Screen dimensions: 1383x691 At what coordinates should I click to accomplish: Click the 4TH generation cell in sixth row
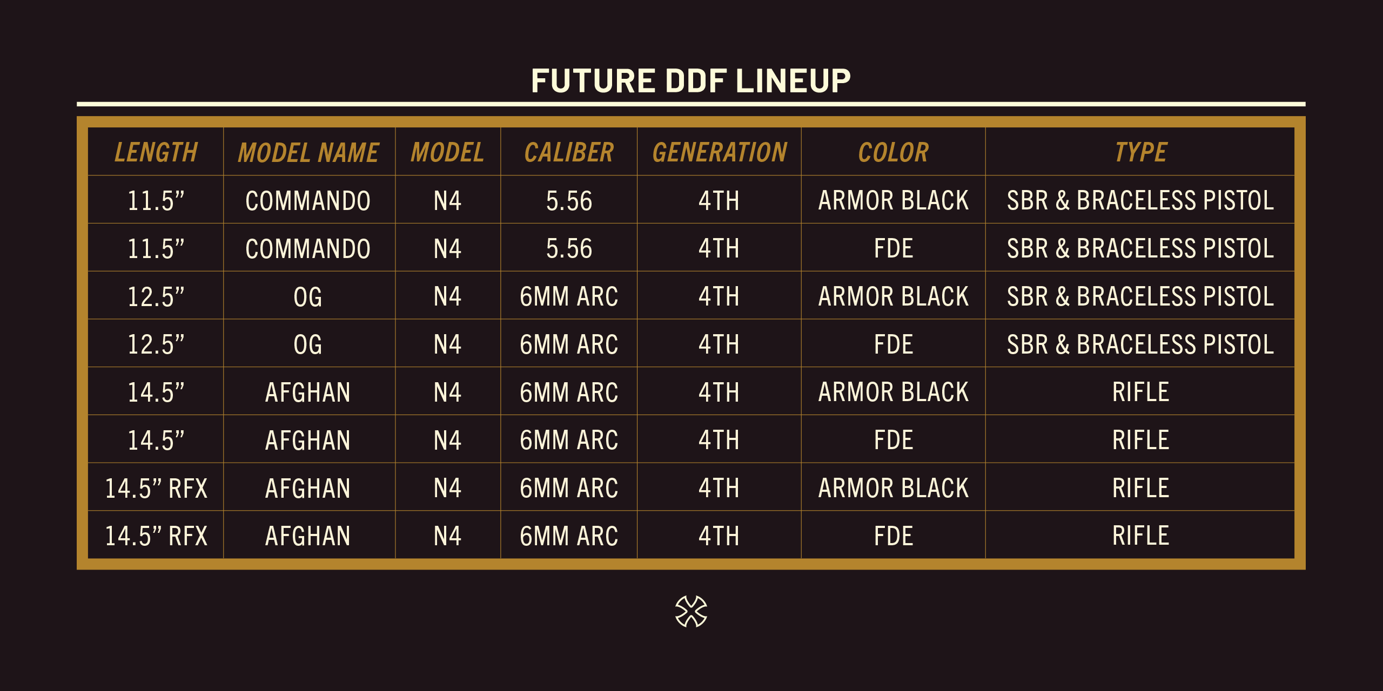point(719,441)
